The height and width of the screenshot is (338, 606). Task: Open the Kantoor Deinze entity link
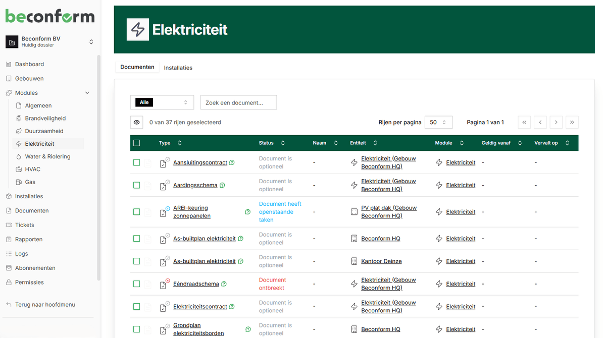pos(381,261)
